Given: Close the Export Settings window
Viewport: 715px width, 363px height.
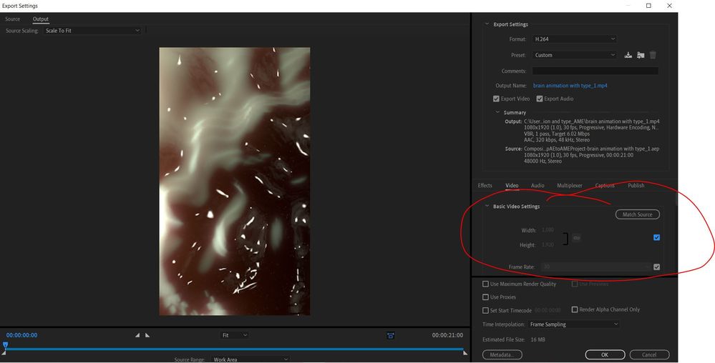Looking at the screenshot, I should [x=669, y=6].
